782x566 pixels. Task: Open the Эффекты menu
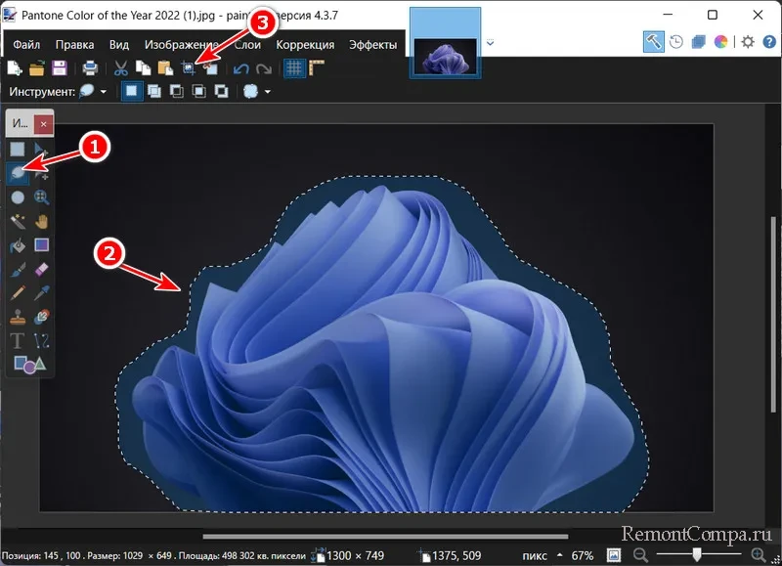(373, 44)
